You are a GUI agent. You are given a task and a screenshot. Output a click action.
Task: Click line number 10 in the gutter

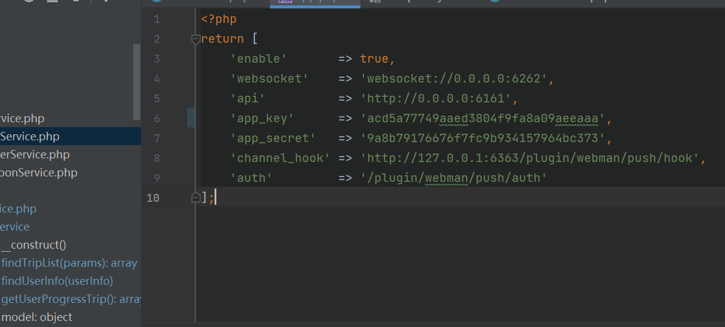[153, 198]
